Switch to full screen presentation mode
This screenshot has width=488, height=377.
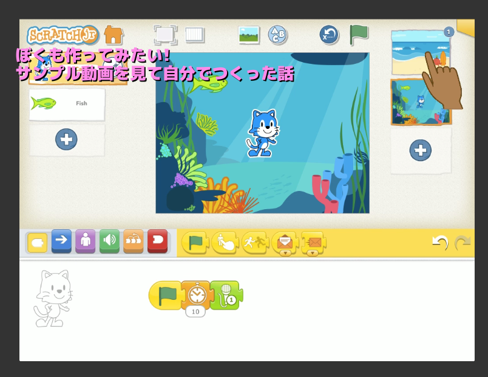pos(165,35)
